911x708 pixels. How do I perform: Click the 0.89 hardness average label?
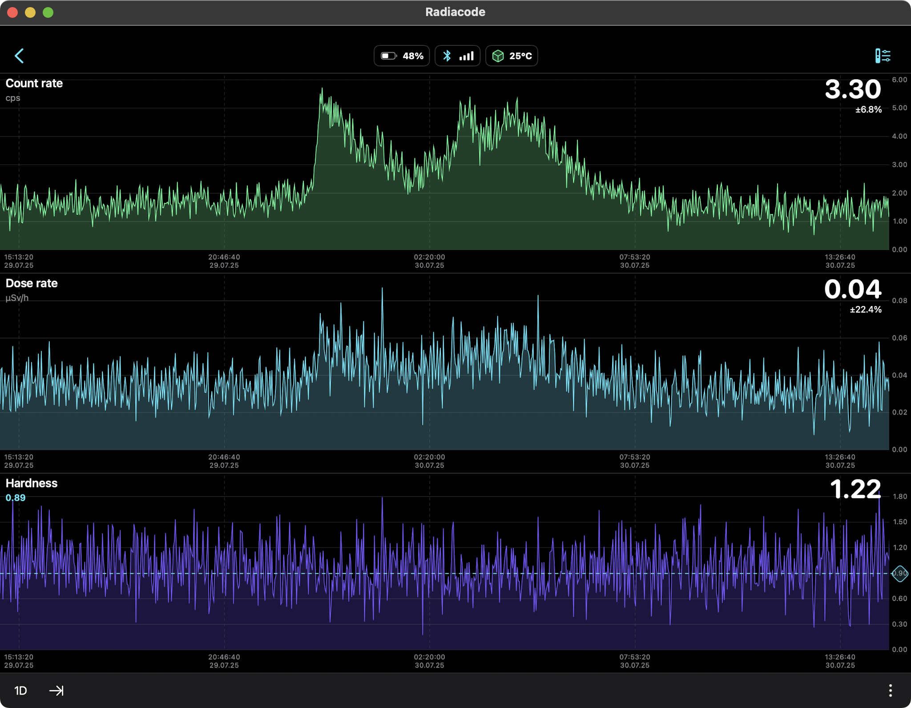point(16,498)
